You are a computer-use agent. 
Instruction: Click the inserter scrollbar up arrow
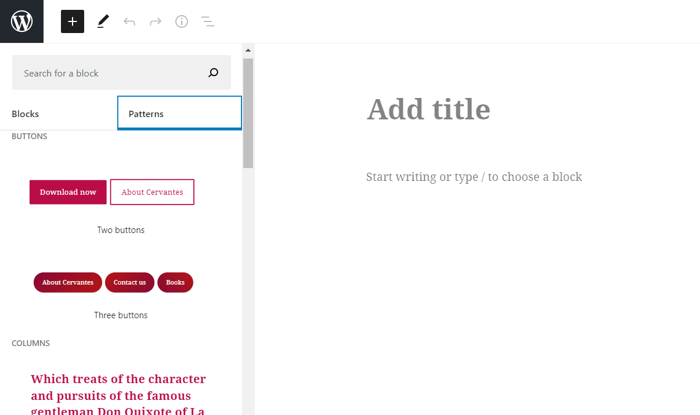click(248, 50)
